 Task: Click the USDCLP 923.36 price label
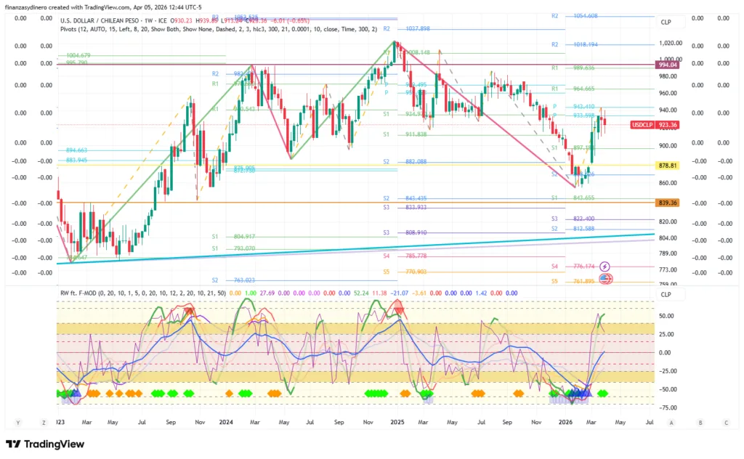click(654, 125)
